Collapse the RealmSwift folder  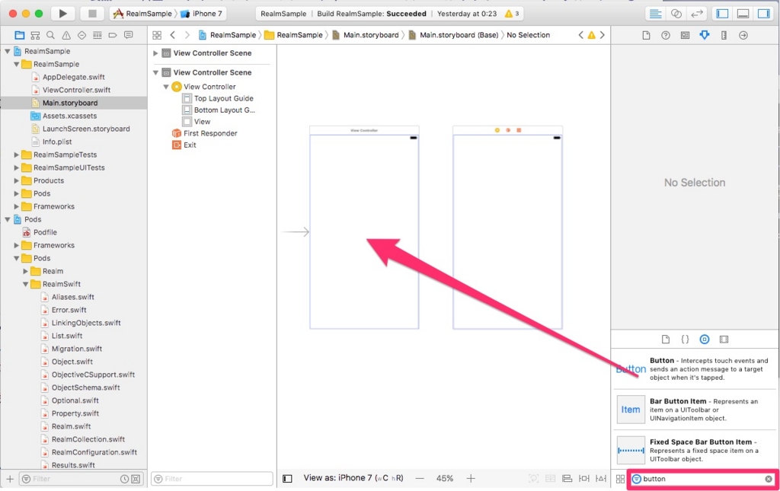(25, 284)
